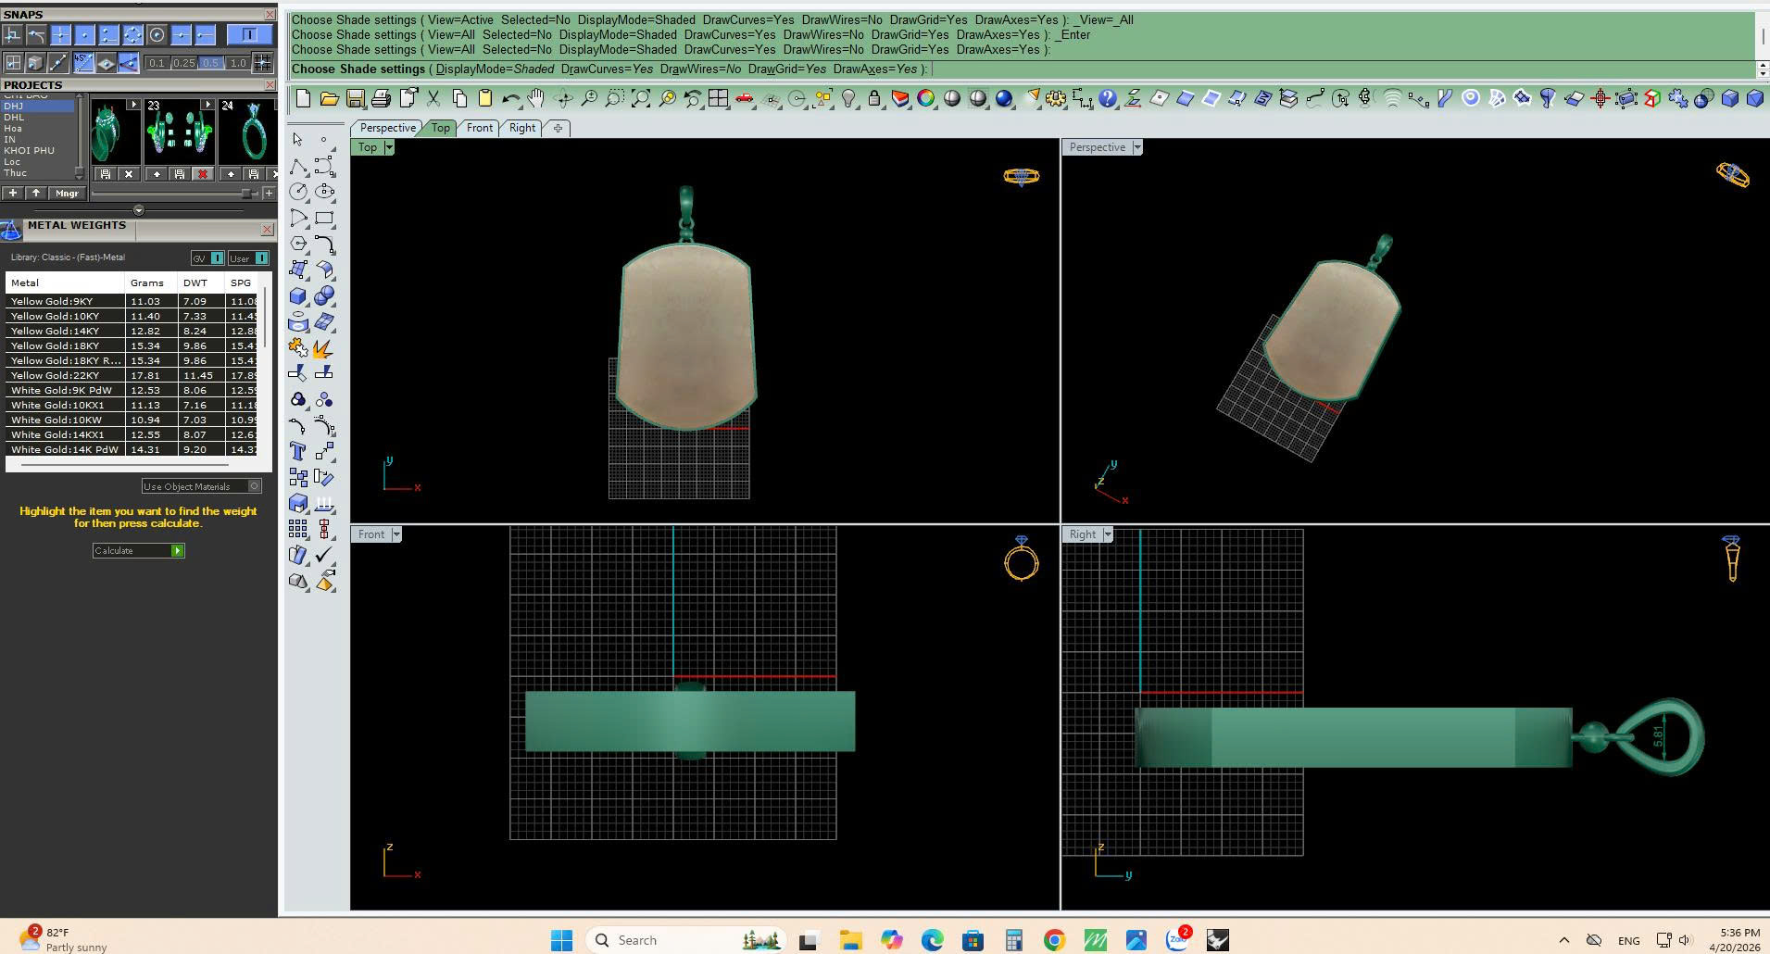Toggle the User switch in Metal Weights
Screen dimensions: 1770x954
(260, 258)
